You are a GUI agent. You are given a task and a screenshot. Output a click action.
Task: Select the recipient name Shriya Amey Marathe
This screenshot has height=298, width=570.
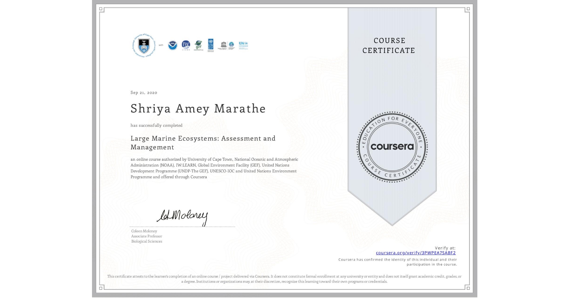click(198, 109)
